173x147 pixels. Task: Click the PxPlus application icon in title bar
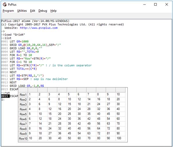click(5, 5)
